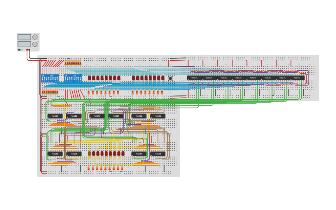Select the rightmost chip in the bottom breadboard row
Viewport: 336px width, 210px height.
point(158,154)
